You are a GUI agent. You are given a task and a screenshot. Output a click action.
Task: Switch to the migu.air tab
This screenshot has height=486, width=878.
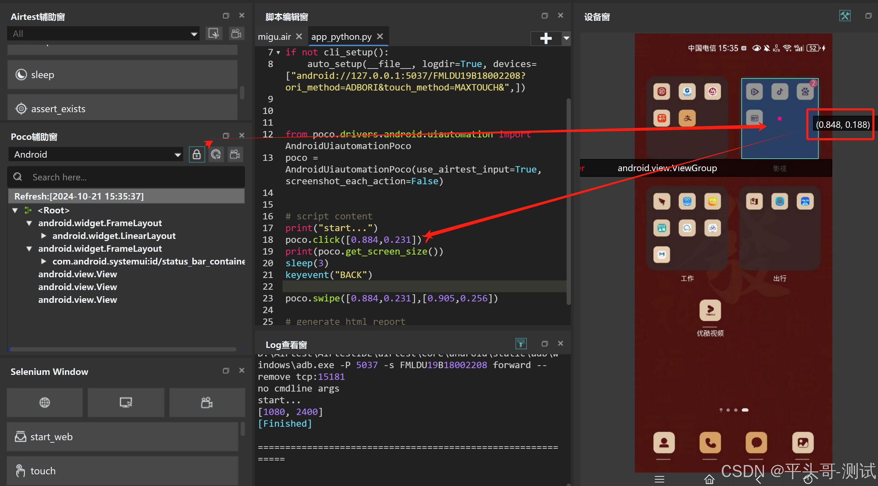point(274,37)
